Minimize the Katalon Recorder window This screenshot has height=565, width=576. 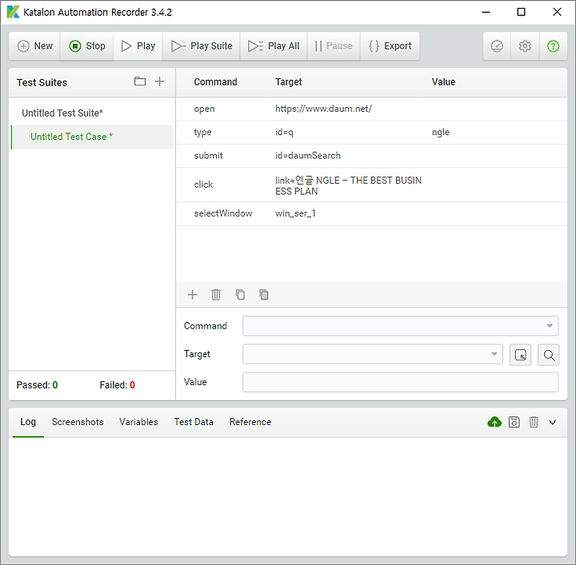486,12
